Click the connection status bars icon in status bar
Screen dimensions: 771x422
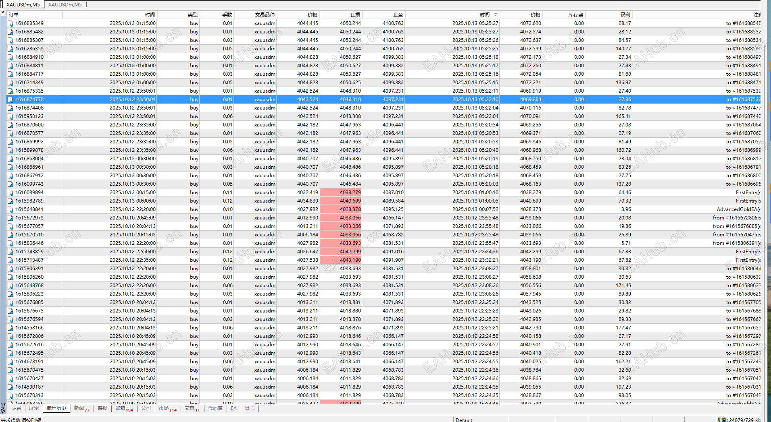722,420
